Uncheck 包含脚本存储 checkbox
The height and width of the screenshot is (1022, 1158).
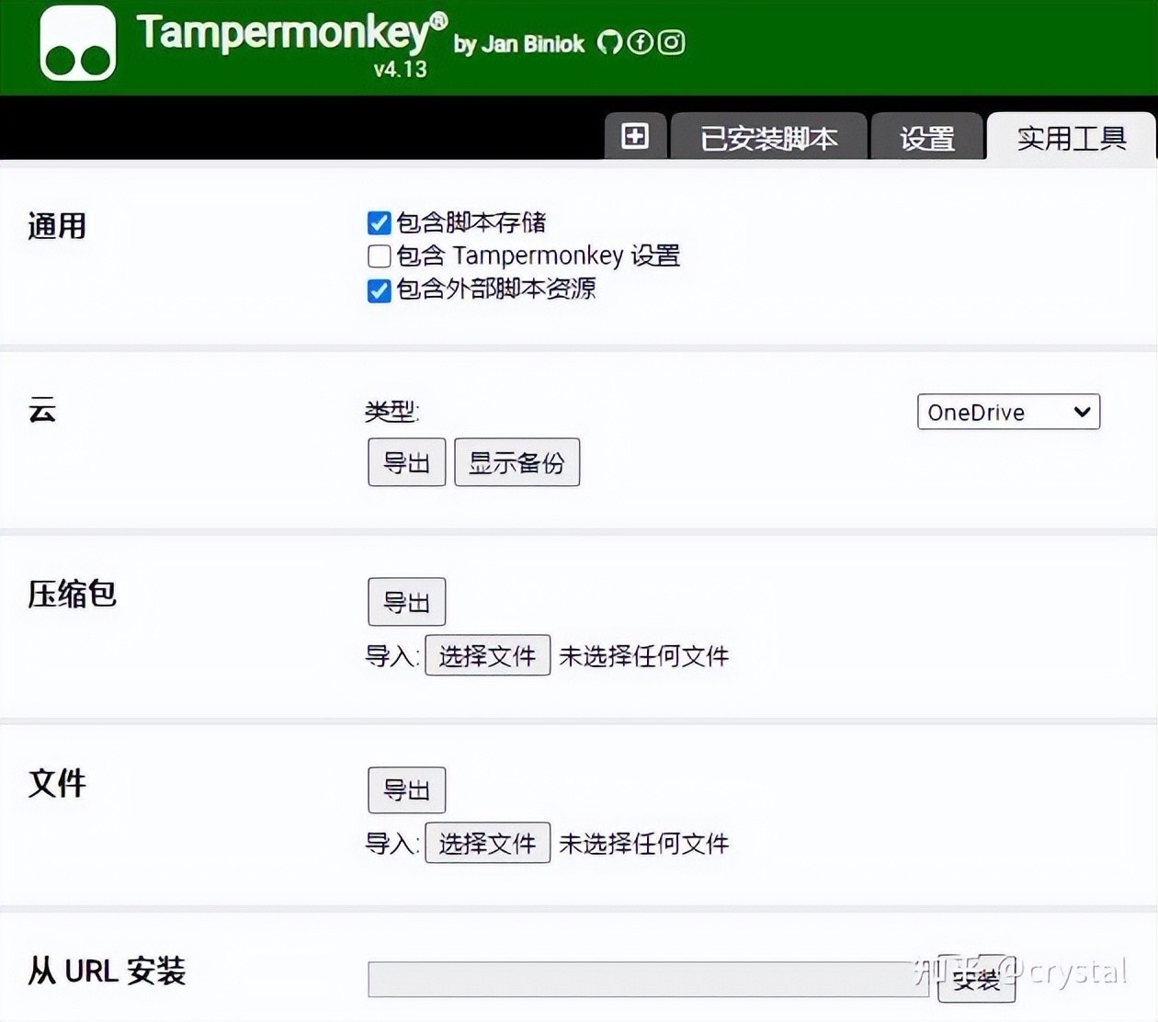click(x=379, y=222)
